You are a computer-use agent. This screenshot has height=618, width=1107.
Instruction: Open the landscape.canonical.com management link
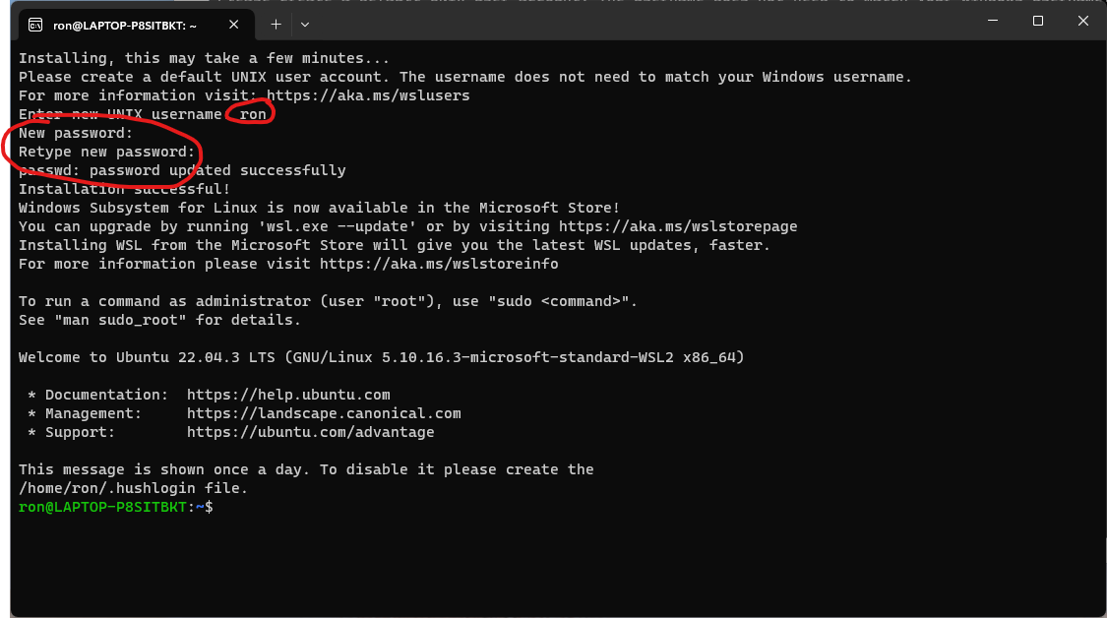(x=324, y=413)
